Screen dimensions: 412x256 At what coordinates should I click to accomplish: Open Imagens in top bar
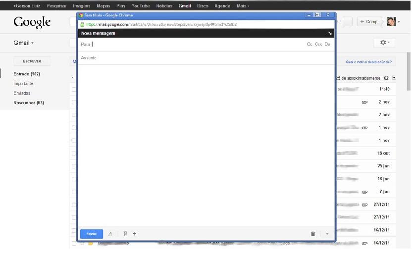pos(81,6)
